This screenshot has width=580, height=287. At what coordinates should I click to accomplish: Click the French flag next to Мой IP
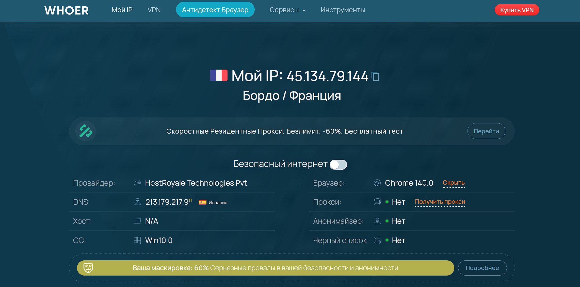click(x=219, y=76)
